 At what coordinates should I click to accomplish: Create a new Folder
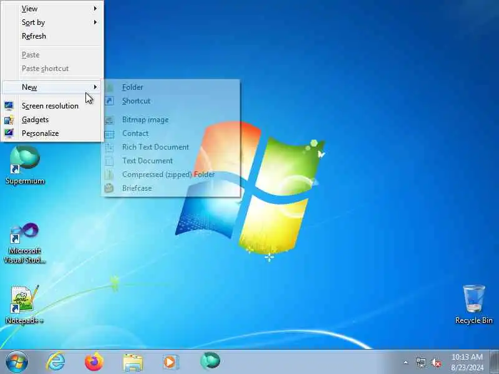[172, 87]
